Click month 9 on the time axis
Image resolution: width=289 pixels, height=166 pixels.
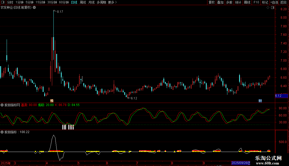(204, 163)
